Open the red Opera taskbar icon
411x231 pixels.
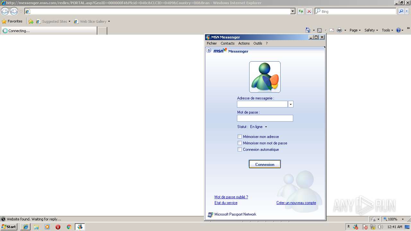point(58,227)
